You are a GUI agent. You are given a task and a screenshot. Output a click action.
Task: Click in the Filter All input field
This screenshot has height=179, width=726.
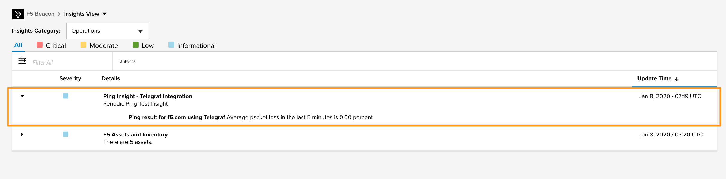(x=70, y=62)
